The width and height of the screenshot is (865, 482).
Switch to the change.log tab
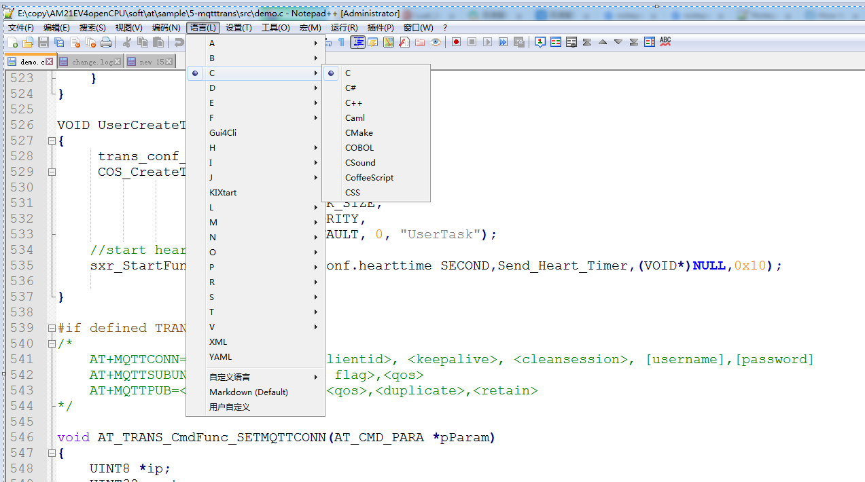coord(88,62)
